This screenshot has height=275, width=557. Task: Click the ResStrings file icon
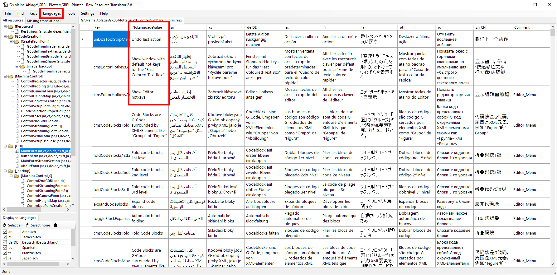[17, 31]
